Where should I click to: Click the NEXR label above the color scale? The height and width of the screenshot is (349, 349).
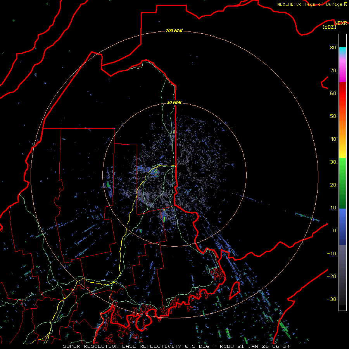pos(340,23)
